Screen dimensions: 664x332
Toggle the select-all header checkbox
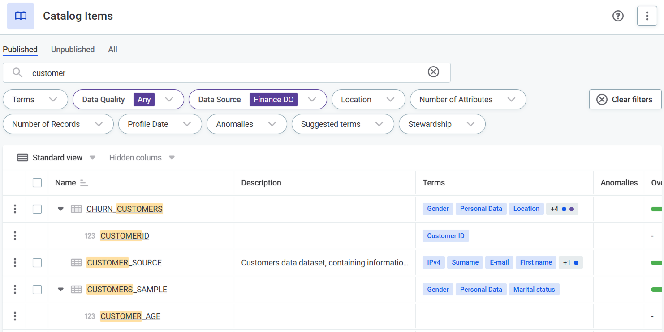[37, 183]
